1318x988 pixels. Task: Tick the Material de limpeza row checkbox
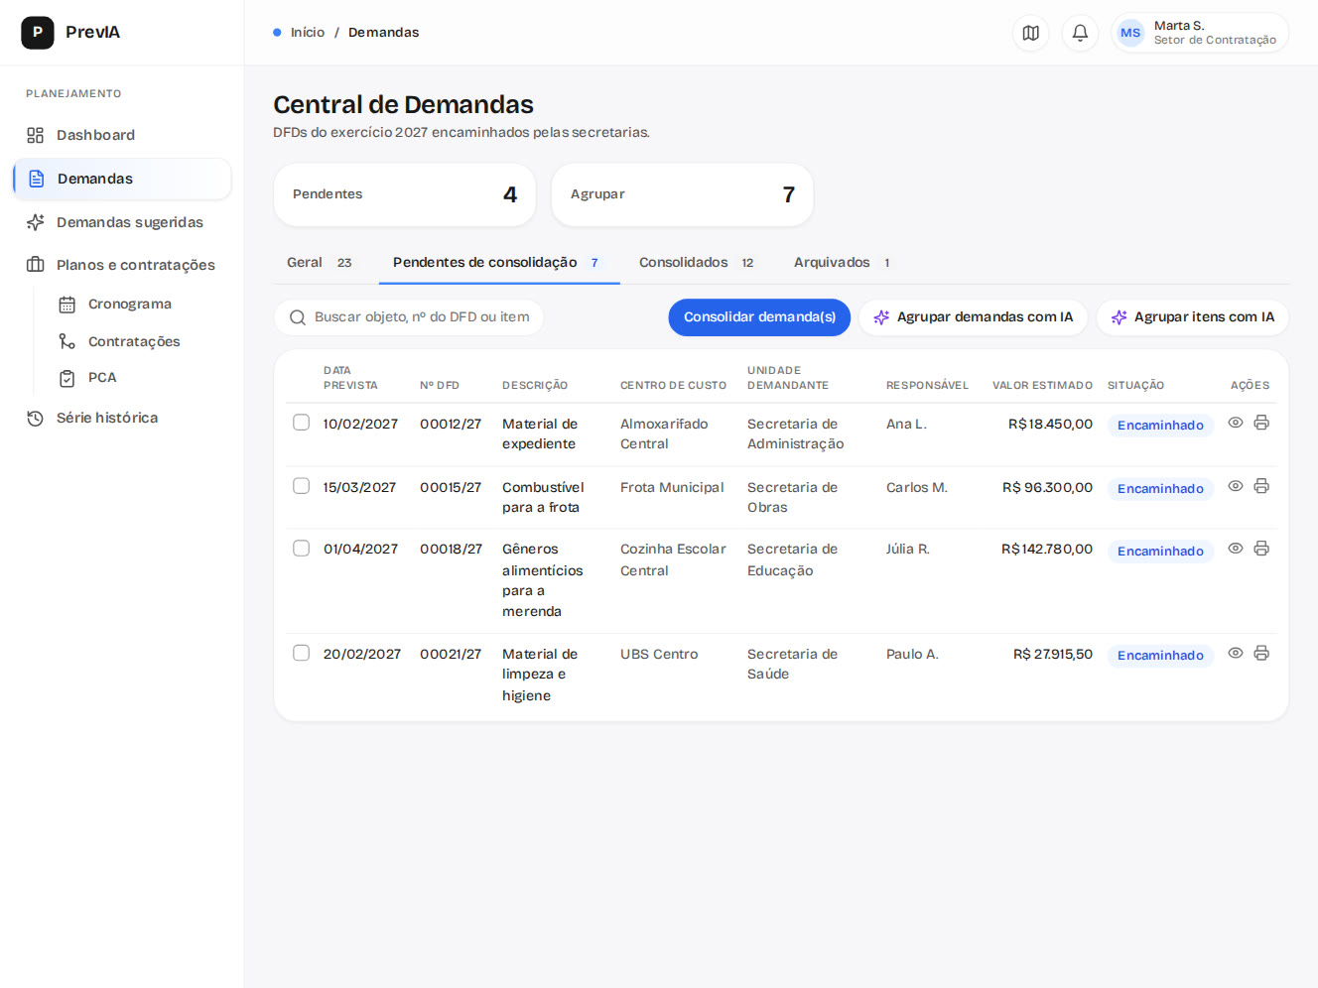click(302, 653)
